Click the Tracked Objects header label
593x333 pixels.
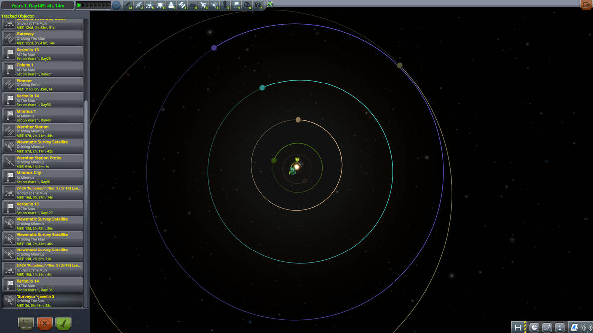tap(18, 16)
